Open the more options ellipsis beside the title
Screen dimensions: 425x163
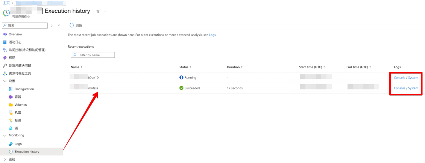(x=106, y=11)
